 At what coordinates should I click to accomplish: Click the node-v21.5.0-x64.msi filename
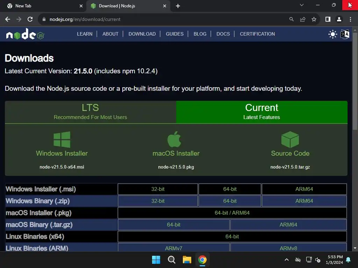pos(62,167)
